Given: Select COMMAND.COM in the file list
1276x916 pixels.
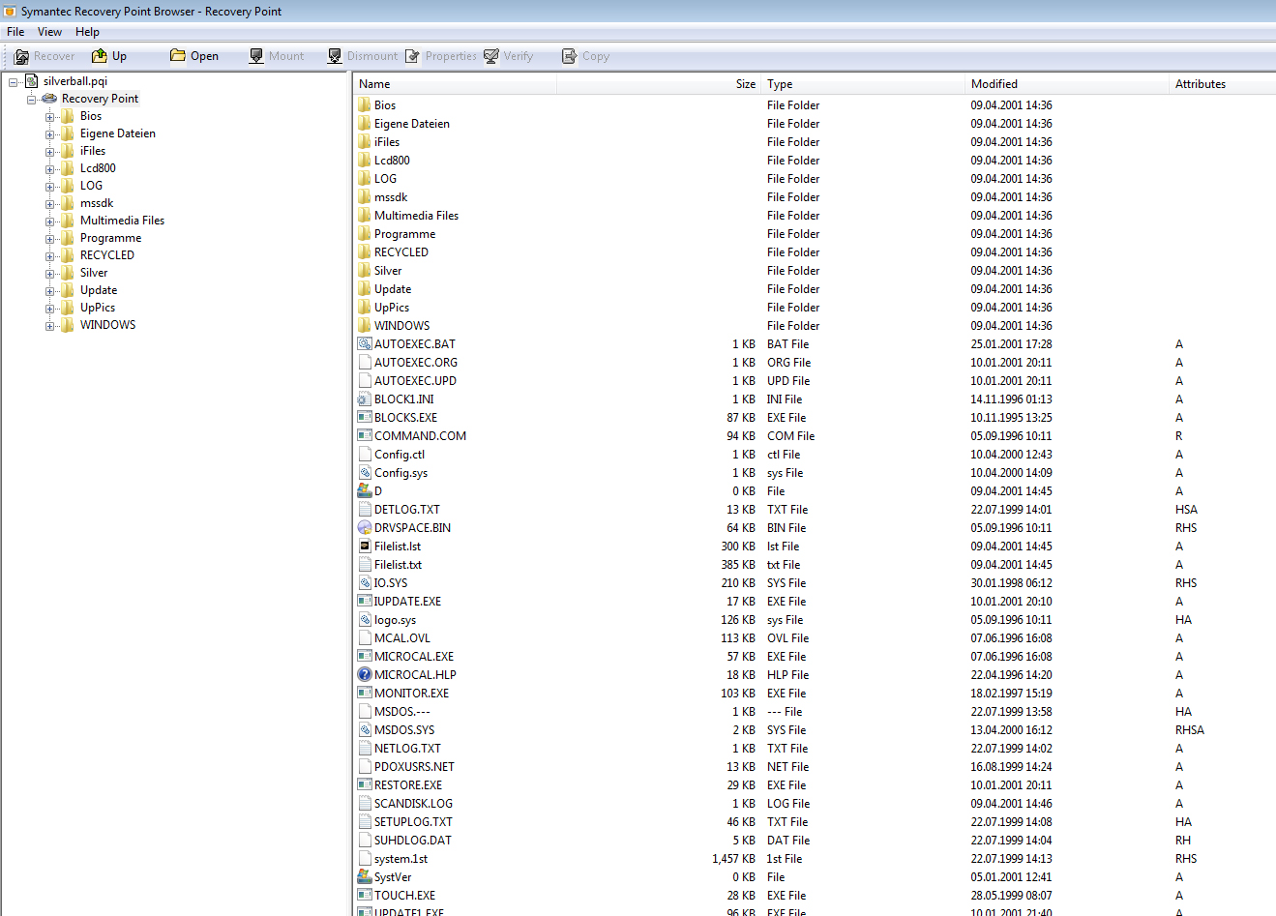Looking at the screenshot, I should pyautogui.click(x=420, y=436).
